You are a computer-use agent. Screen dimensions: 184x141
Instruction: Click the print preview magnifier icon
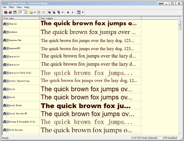(x=6, y=12)
